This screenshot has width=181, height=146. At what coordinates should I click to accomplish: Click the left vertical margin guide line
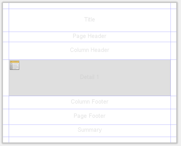pos(9,73)
